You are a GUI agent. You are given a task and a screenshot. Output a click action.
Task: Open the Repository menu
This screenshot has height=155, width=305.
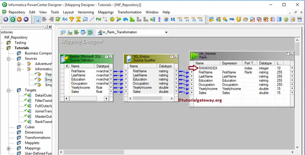click(x=17, y=12)
